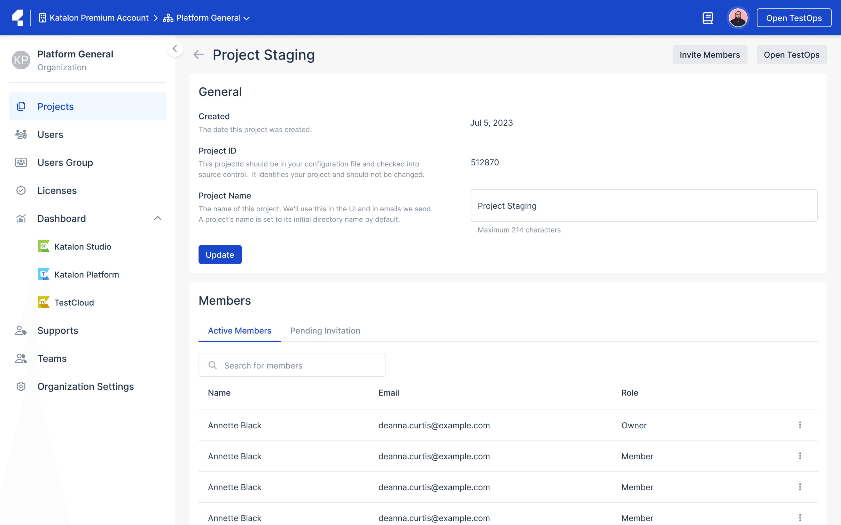Open Organization Settings in the sidebar
841x525 pixels.
[x=88, y=386]
